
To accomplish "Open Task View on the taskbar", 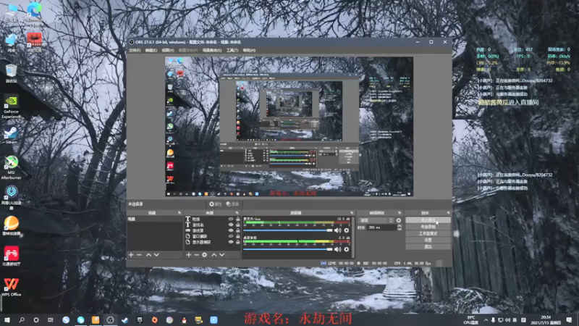I will point(51,320).
